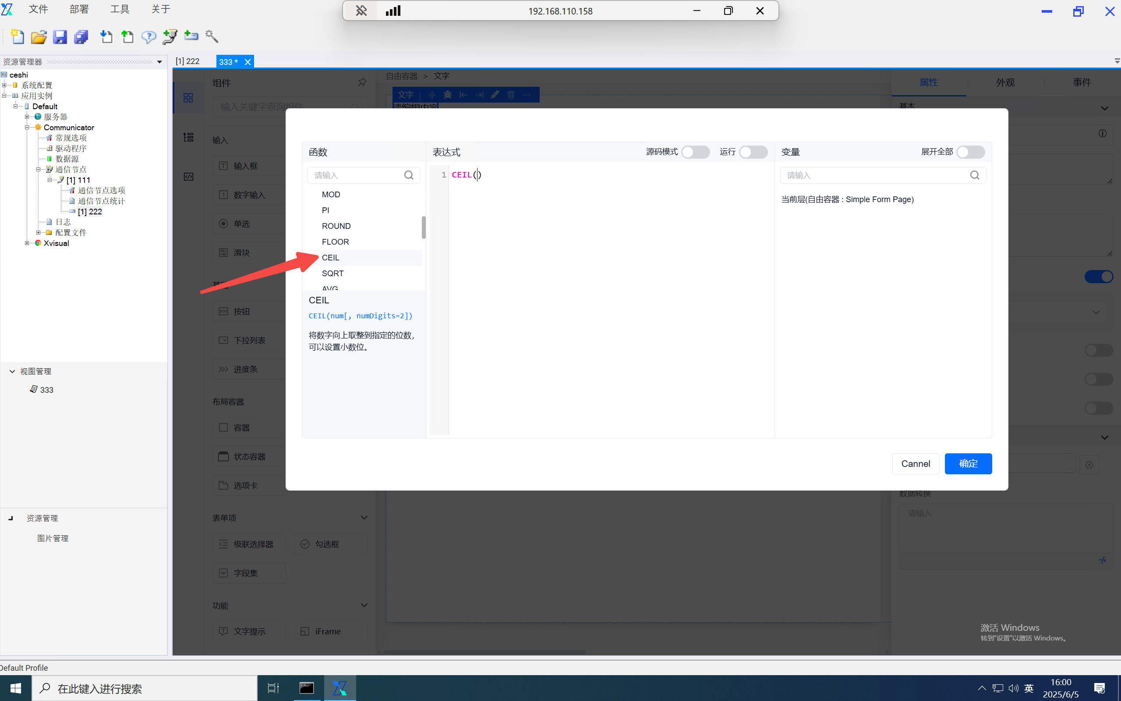Image resolution: width=1121 pixels, height=701 pixels.
Task: Expand the Xvisual tree node
Action: [x=27, y=243]
